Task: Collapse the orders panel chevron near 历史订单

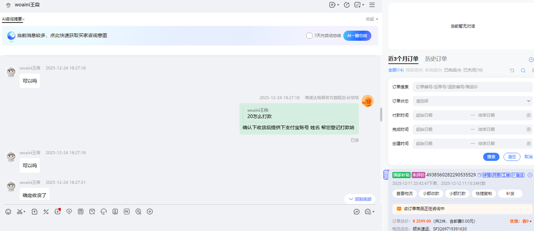Action: [531, 59]
